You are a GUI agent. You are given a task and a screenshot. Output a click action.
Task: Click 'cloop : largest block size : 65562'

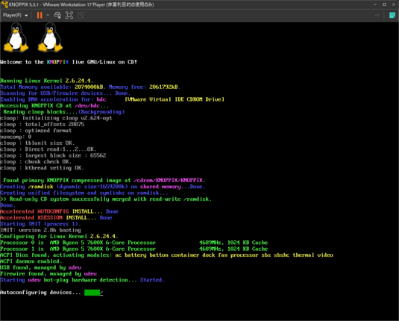pos(53,155)
